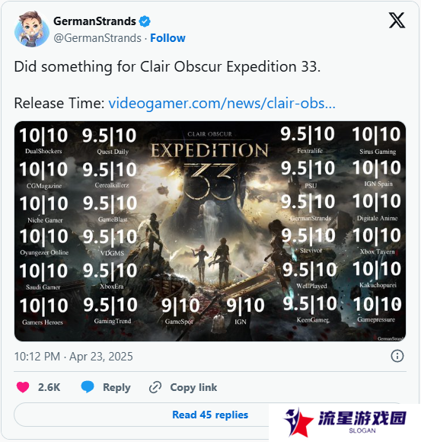
Task: Click the chain link copy icon
Action: tap(155, 387)
